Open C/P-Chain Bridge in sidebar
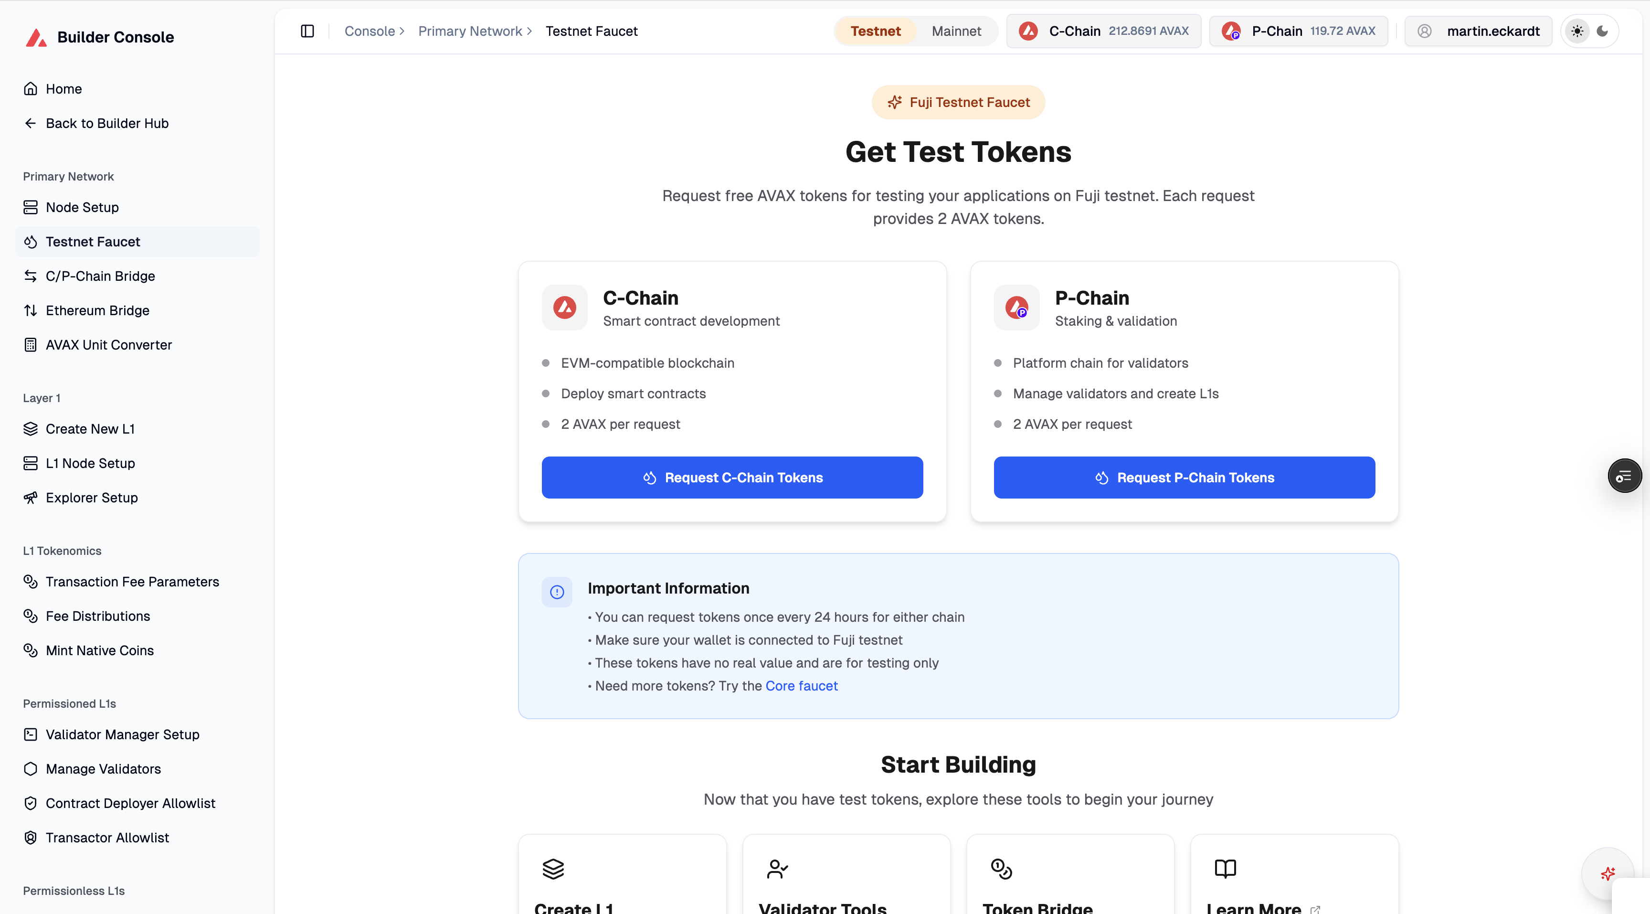This screenshot has width=1650, height=914. pyautogui.click(x=100, y=276)
